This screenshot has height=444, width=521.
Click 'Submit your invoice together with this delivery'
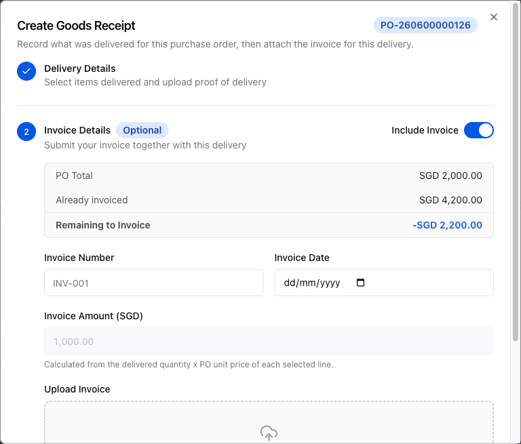[145, 145]
